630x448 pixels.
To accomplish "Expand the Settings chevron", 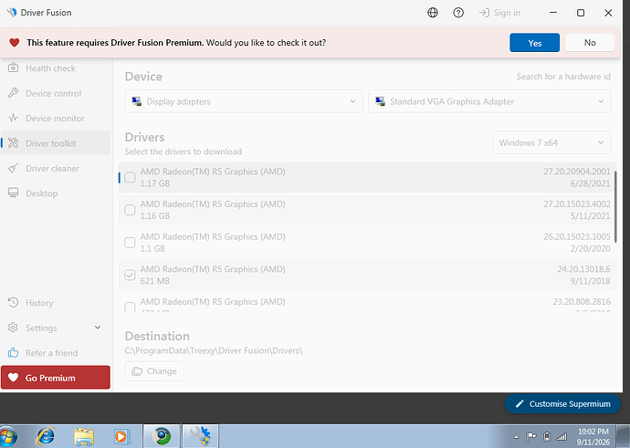I will coord(98,328).
